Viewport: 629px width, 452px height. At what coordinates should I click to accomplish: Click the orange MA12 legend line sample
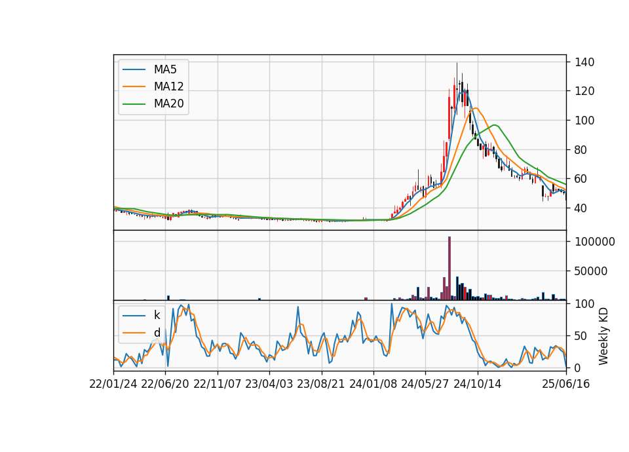click(134, 86)
